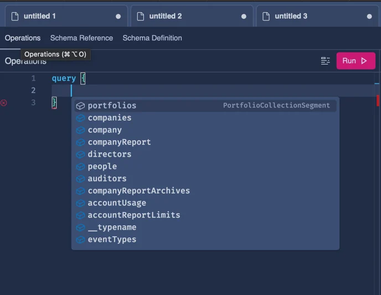Switch to the Schema Definition tab
This screenshot has height=295, width=381.
(152, 38)
